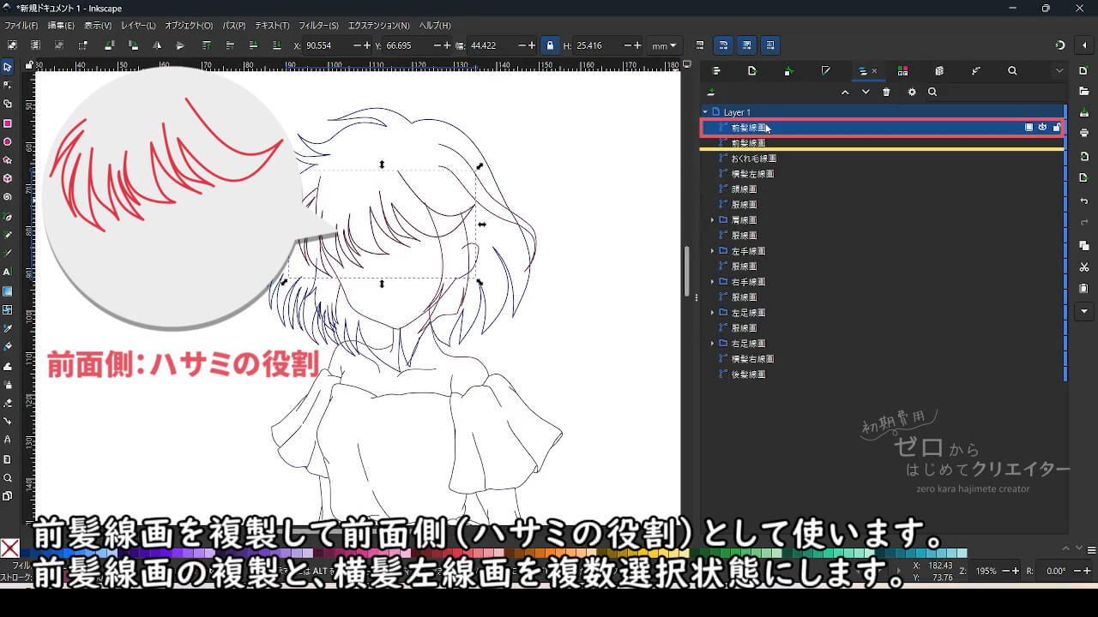
Task: Open the mm units dropdown
Action: point(664,45)
